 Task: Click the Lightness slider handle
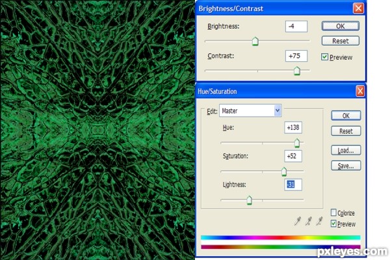[249, 200]
